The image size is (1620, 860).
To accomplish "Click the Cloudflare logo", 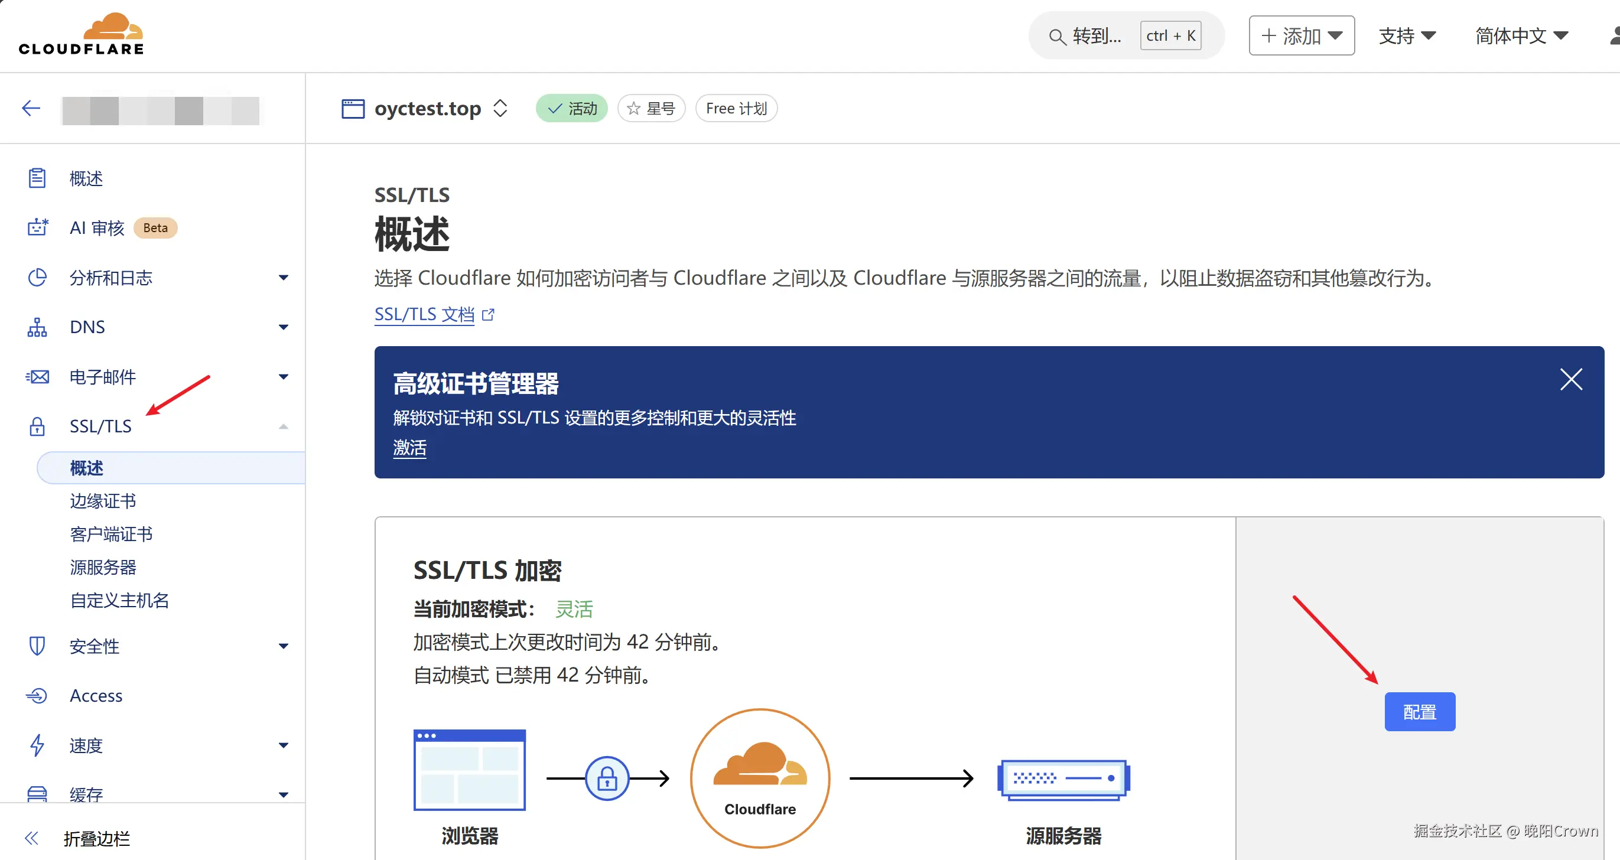I will click(81, 34).
